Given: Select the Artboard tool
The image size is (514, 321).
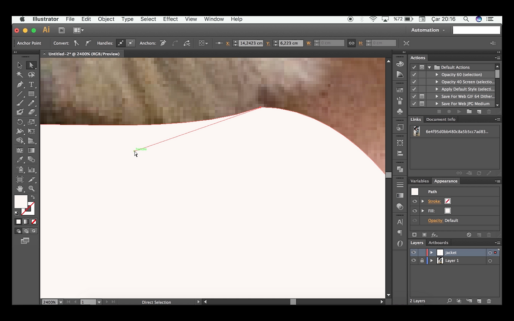Looking at the screenshot, I should [x=20, y=179].
